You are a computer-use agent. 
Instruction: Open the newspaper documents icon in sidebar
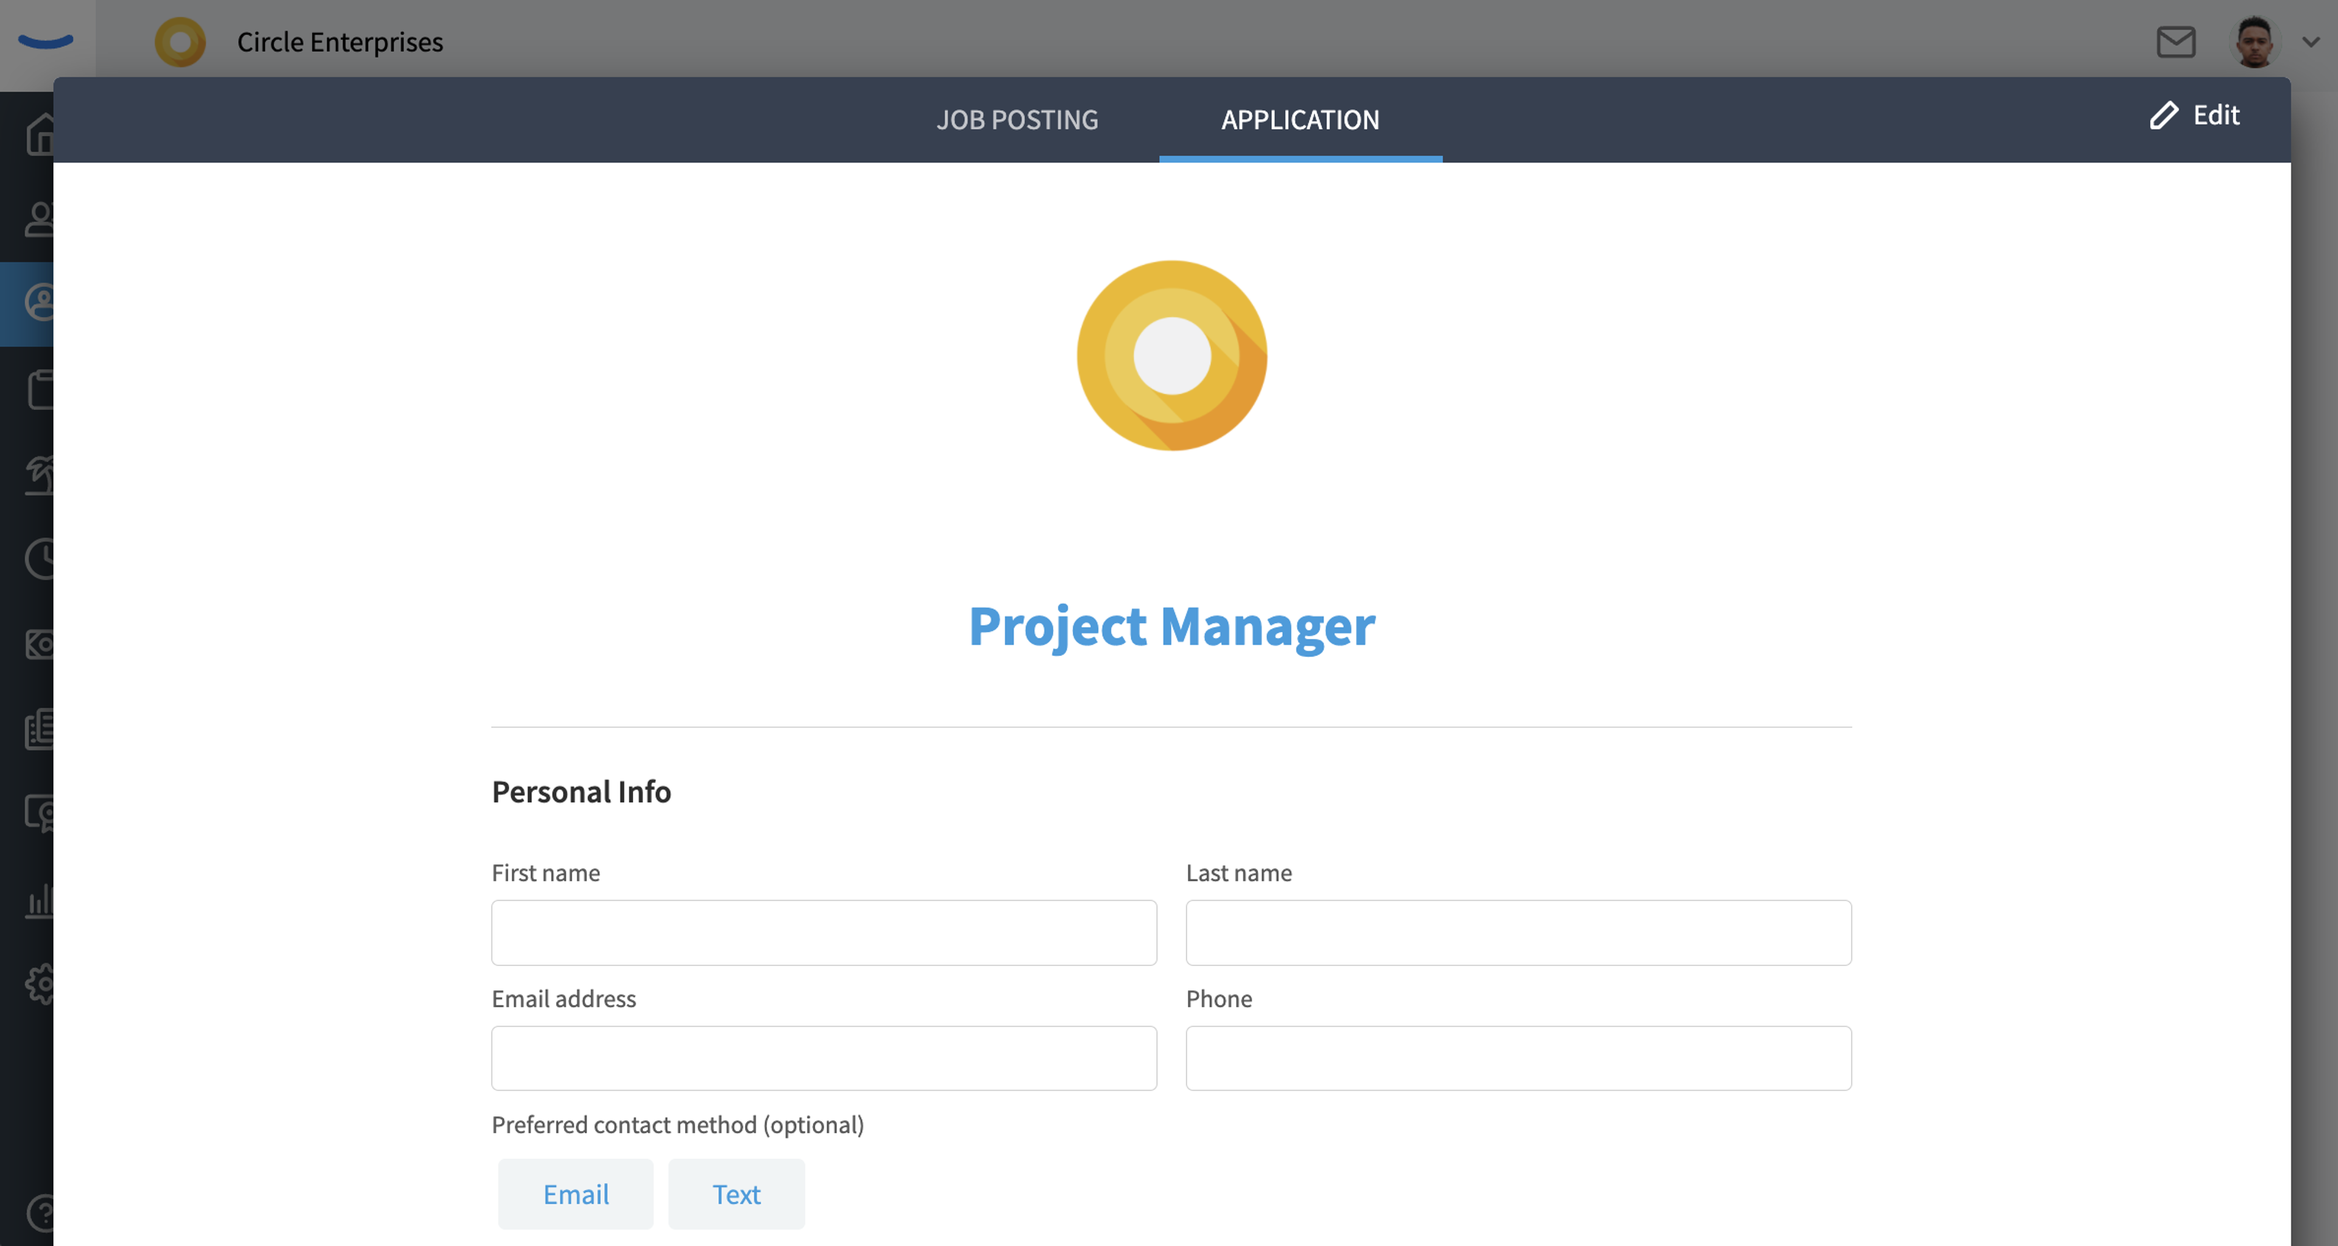40,730
